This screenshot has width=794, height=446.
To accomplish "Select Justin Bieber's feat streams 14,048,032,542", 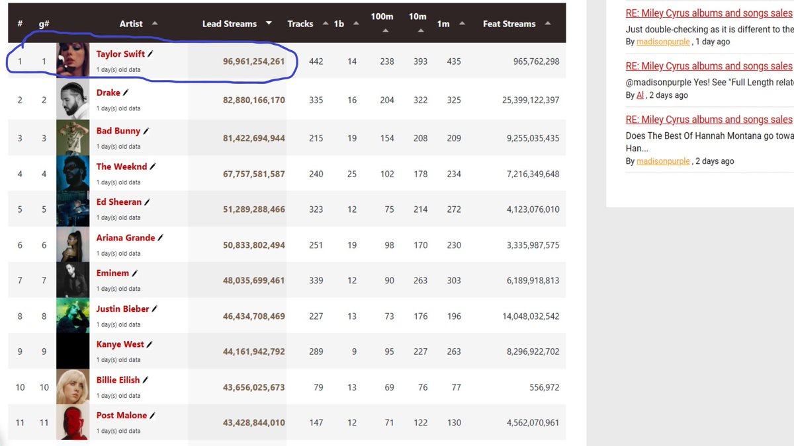I will click(x=531, y=316).
